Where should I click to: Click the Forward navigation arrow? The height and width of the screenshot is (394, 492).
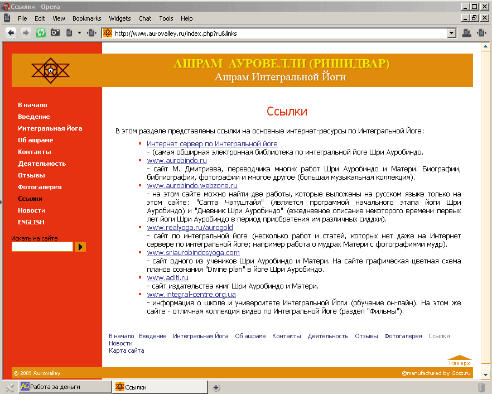(x=26, y=33)
